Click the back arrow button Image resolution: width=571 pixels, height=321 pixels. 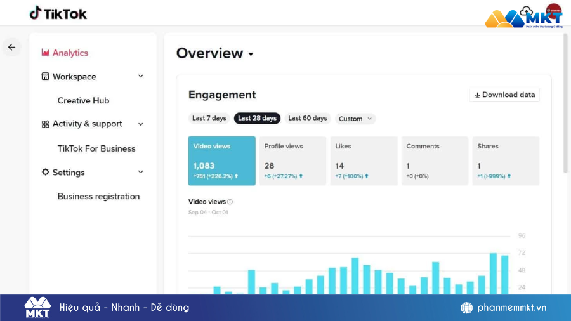11,48
